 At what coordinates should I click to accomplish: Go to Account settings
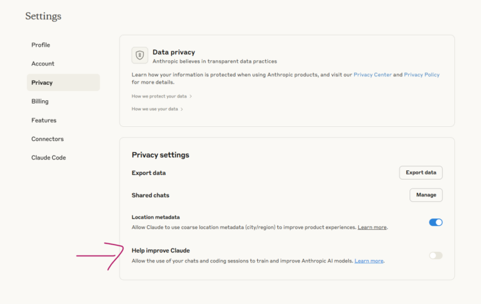(x=43, y=63)
